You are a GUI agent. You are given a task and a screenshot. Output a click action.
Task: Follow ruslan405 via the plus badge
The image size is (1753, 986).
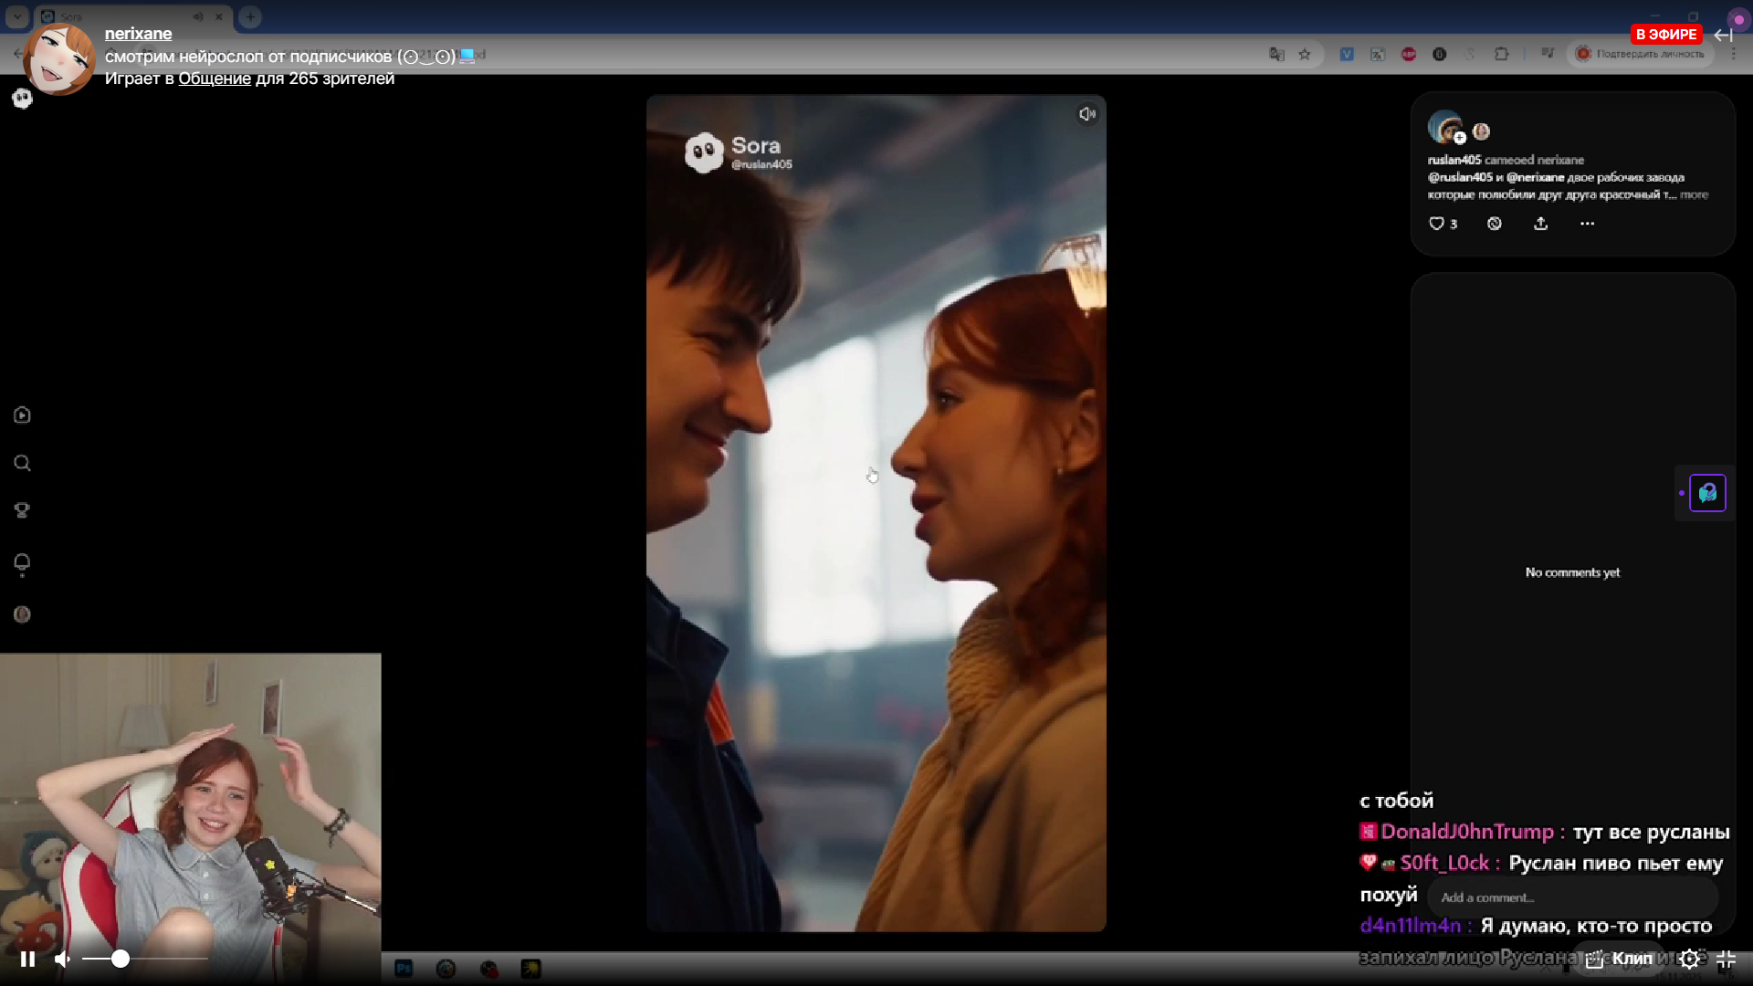1460,139
